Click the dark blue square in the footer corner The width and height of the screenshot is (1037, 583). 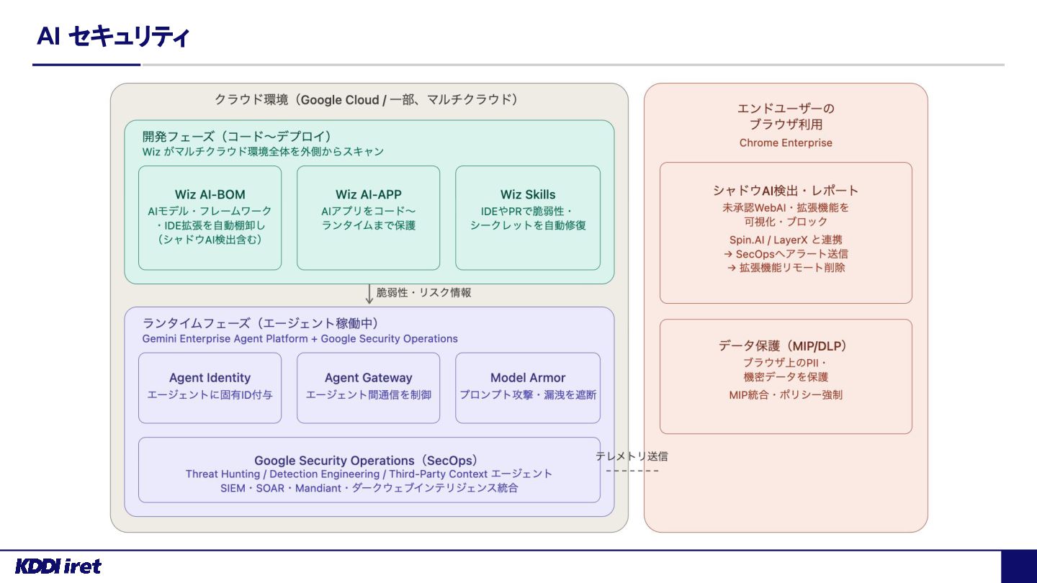coord(1019,567)
